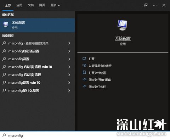Click 系统配置 title in preview pane
This screenshot has width=170, height=139.
coord(123,39)
